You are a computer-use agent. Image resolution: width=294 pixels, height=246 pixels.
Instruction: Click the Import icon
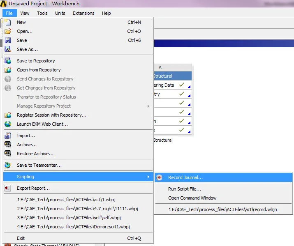[8, 136]
